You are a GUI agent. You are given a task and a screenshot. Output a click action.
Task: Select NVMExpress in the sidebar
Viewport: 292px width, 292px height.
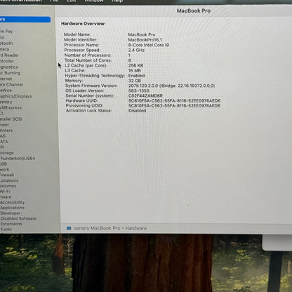11,107
